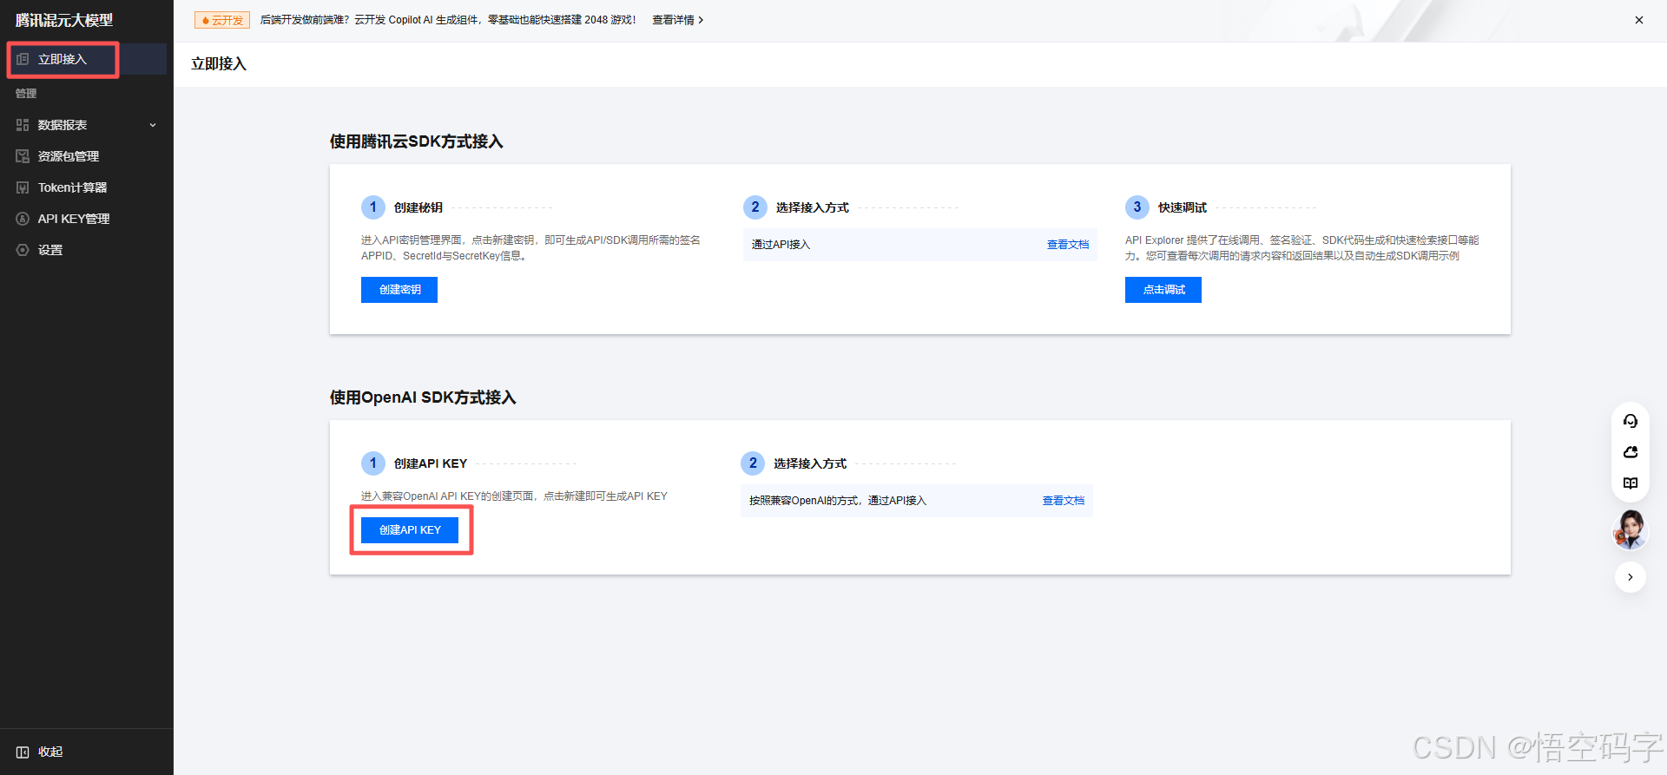
Task: Expand the 数据报表 menu chevron
Action: (x=153, y=125)
